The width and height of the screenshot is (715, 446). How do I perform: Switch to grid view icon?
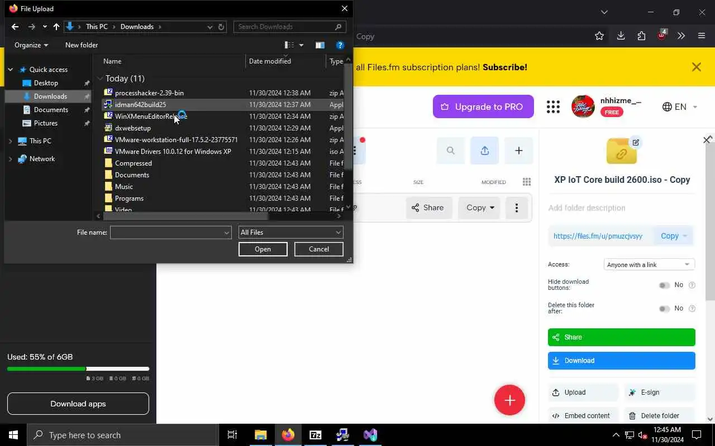tap(526, 182)
